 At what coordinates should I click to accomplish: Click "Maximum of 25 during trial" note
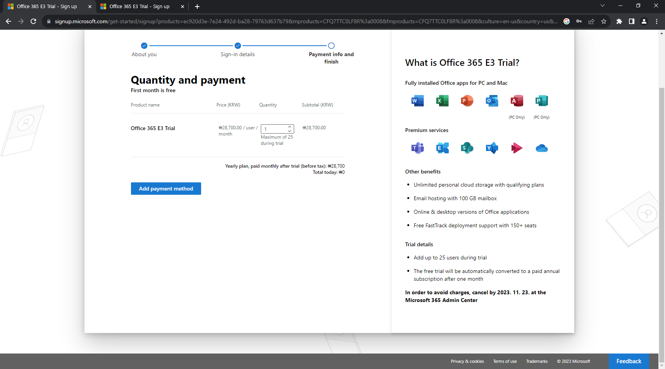click(x=277, y=140)
